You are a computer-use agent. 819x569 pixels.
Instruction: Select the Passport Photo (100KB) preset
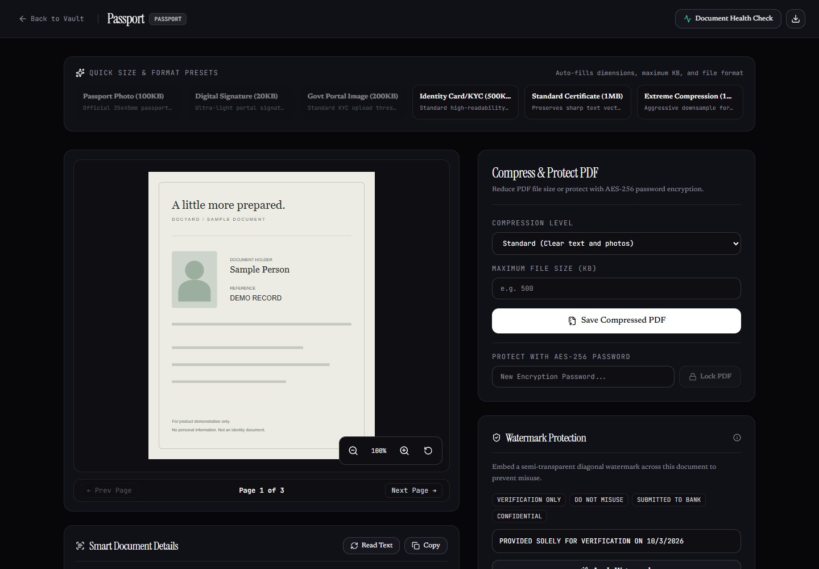pyautogui.click(x=127, y=102)
